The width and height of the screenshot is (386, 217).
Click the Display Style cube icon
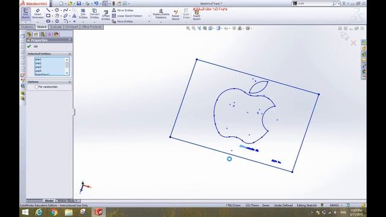(x=218, y=28)
